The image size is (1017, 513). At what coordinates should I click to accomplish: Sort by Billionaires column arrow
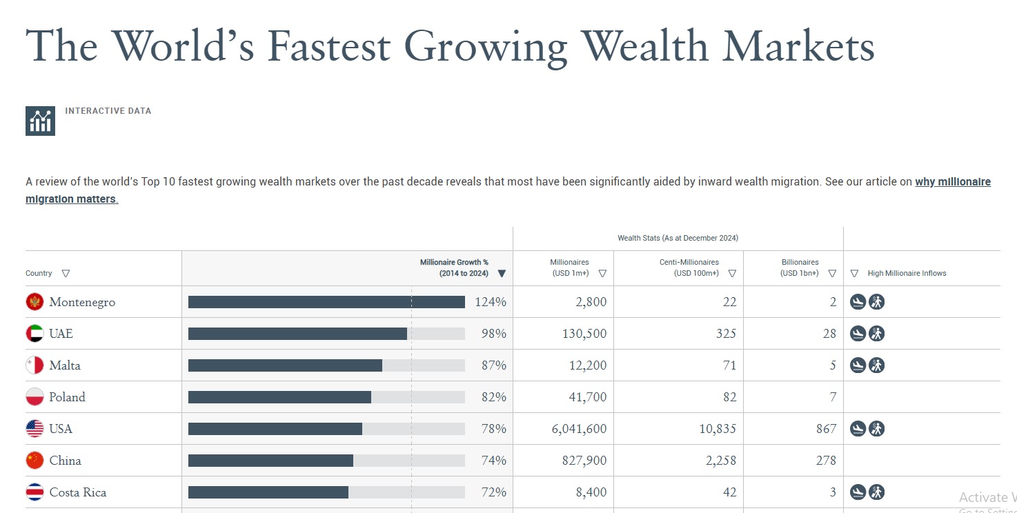(x=832, y=274)
